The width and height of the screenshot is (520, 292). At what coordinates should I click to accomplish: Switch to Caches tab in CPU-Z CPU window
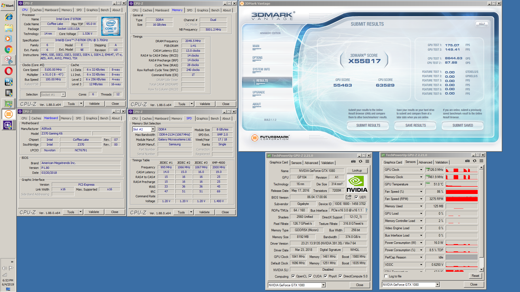(37, 10)
